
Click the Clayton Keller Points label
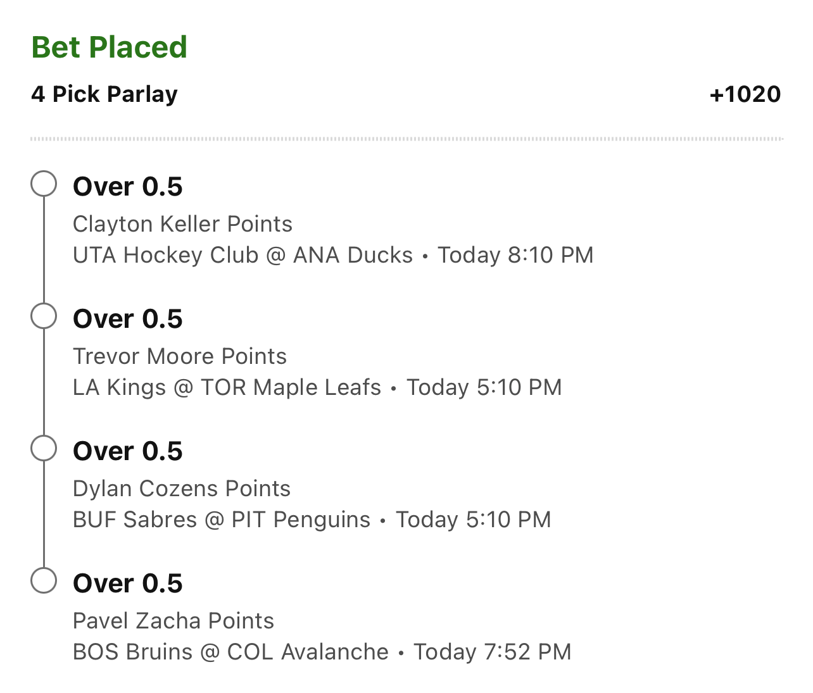point(182,224)
